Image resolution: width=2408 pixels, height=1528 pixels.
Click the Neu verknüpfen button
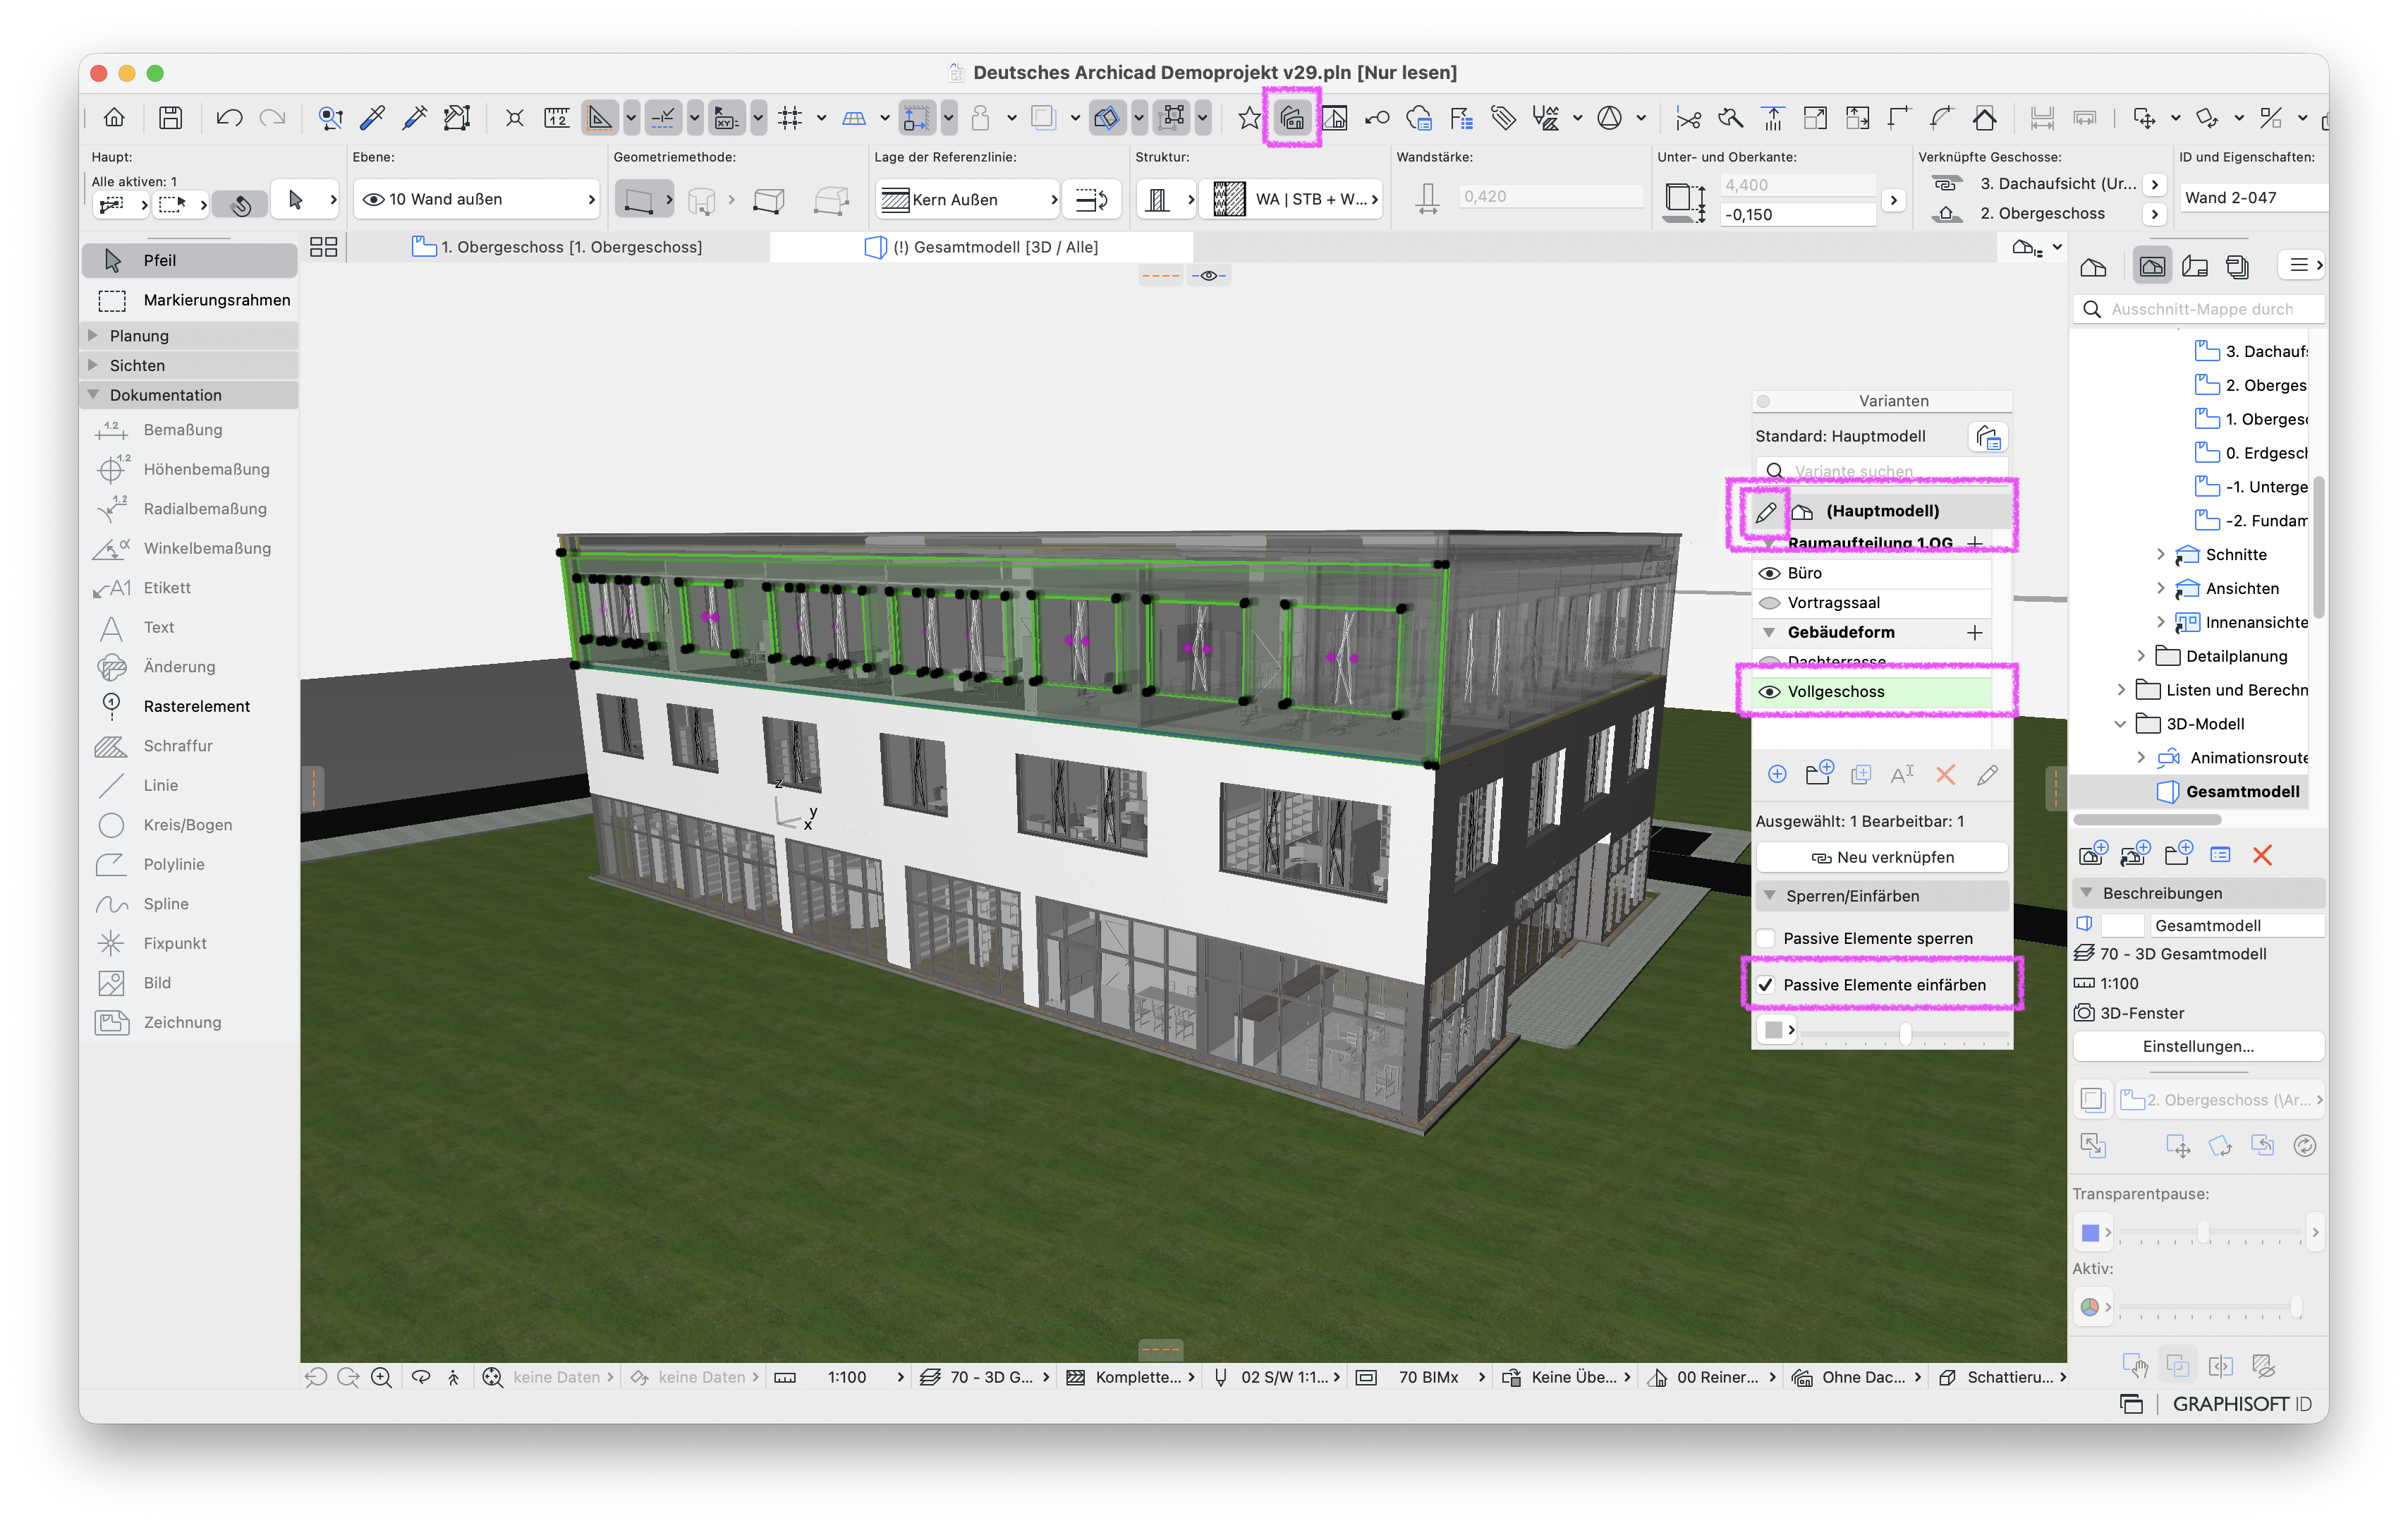pyautogui.click(x=1882, y=857)
